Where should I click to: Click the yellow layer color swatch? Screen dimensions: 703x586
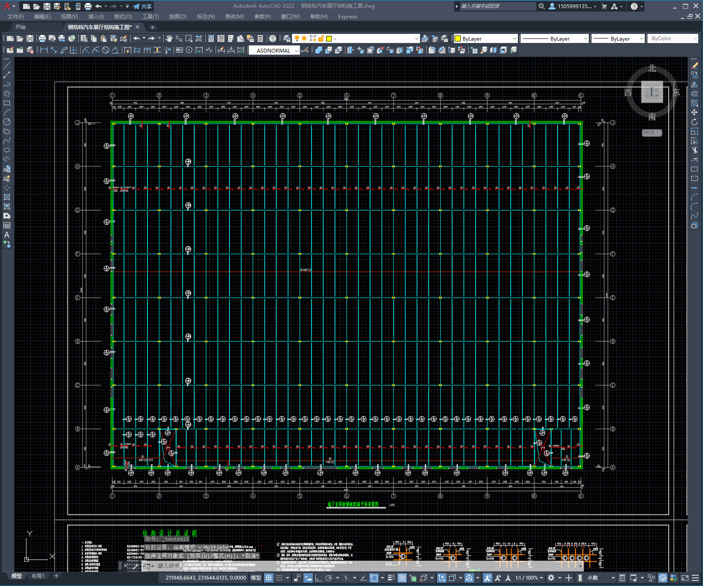tap(329, 38)
